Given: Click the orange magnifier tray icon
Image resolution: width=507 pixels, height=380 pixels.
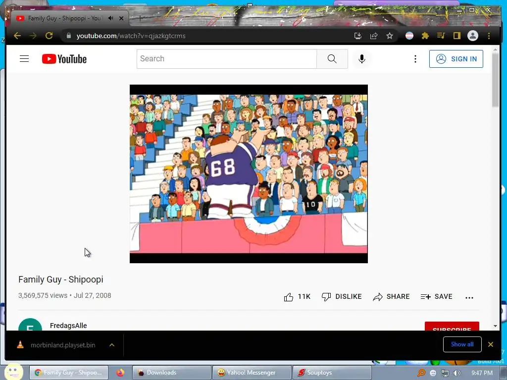Looking at the screenshot, I should pyautogui.click(x=421, y=373).
